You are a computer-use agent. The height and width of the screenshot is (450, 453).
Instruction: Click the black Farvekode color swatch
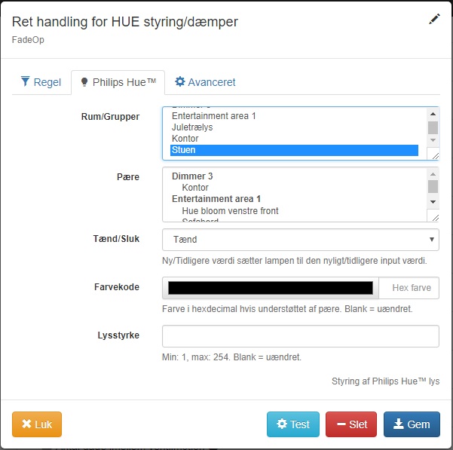(x=270, y=288)
